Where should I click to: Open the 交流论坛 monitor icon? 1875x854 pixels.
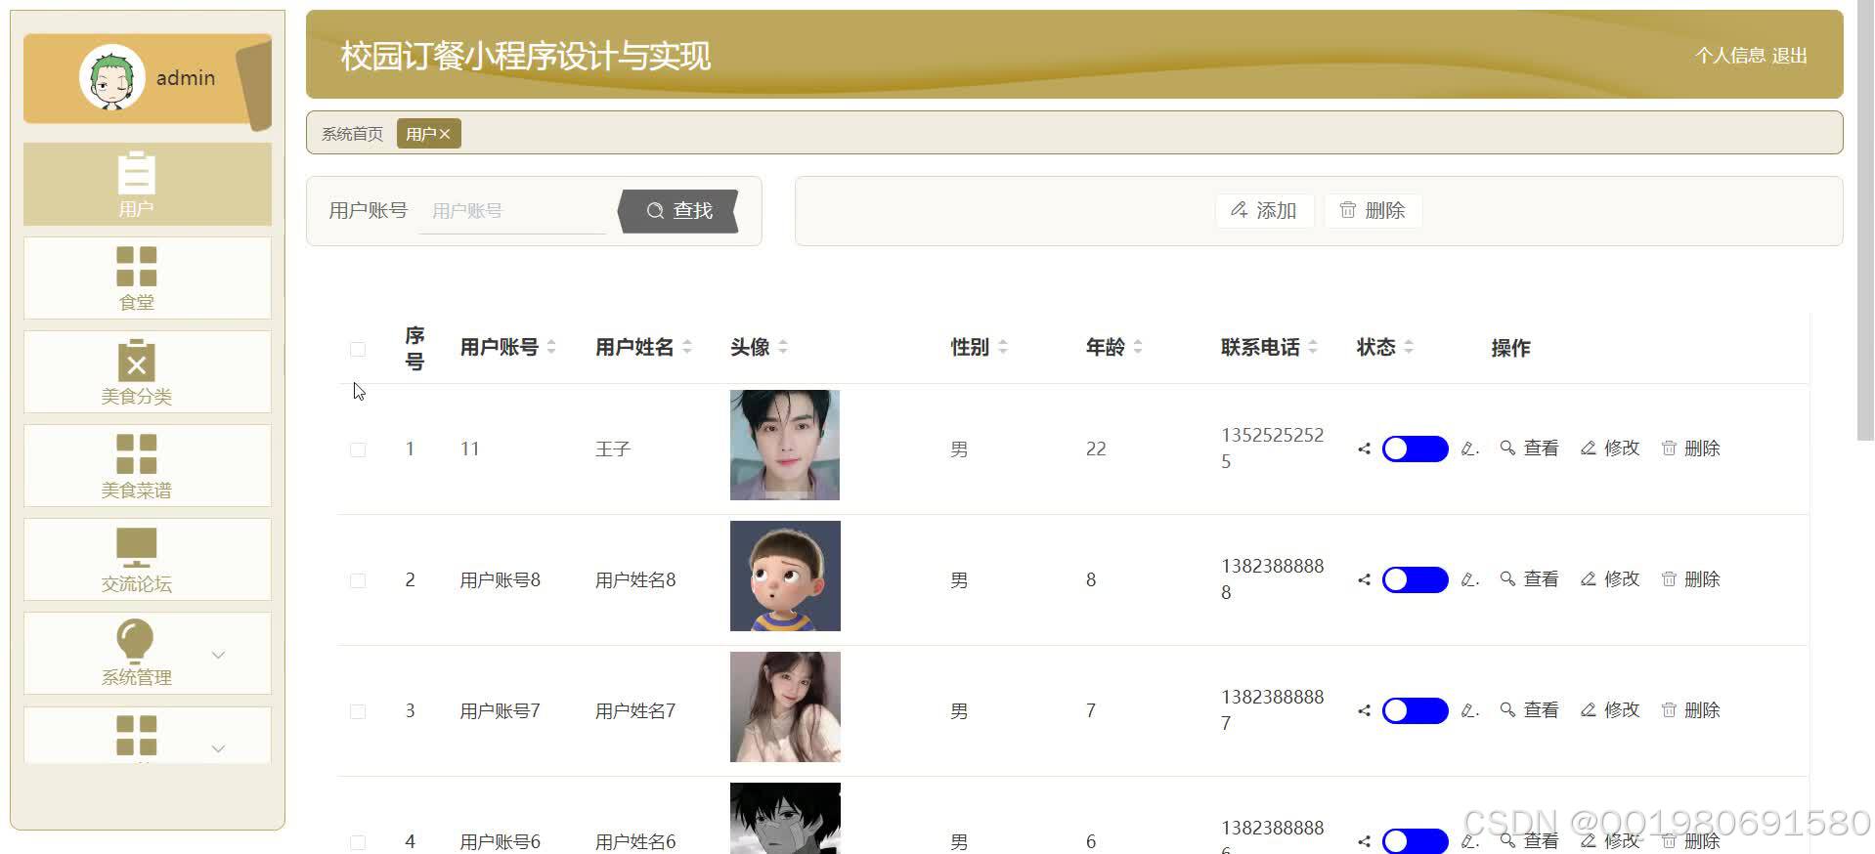(136, 547)
